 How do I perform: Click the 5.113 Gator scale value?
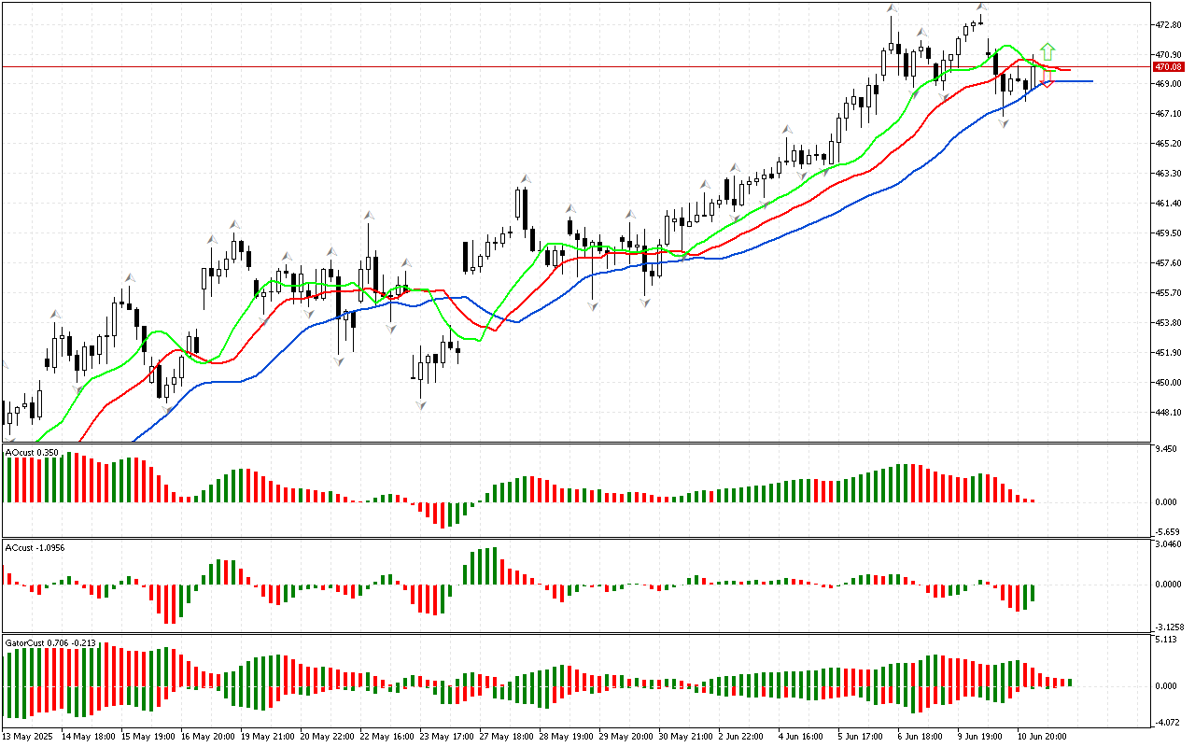pyautogui.click(x=1168, y=641)
